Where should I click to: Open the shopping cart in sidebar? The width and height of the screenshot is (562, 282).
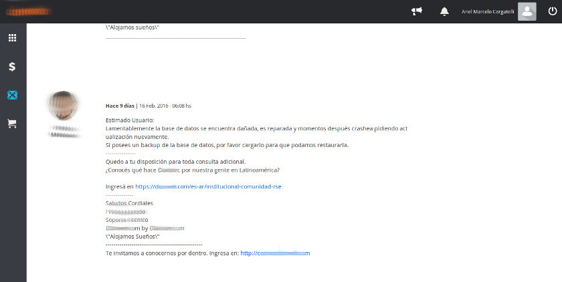click(12, 124)
